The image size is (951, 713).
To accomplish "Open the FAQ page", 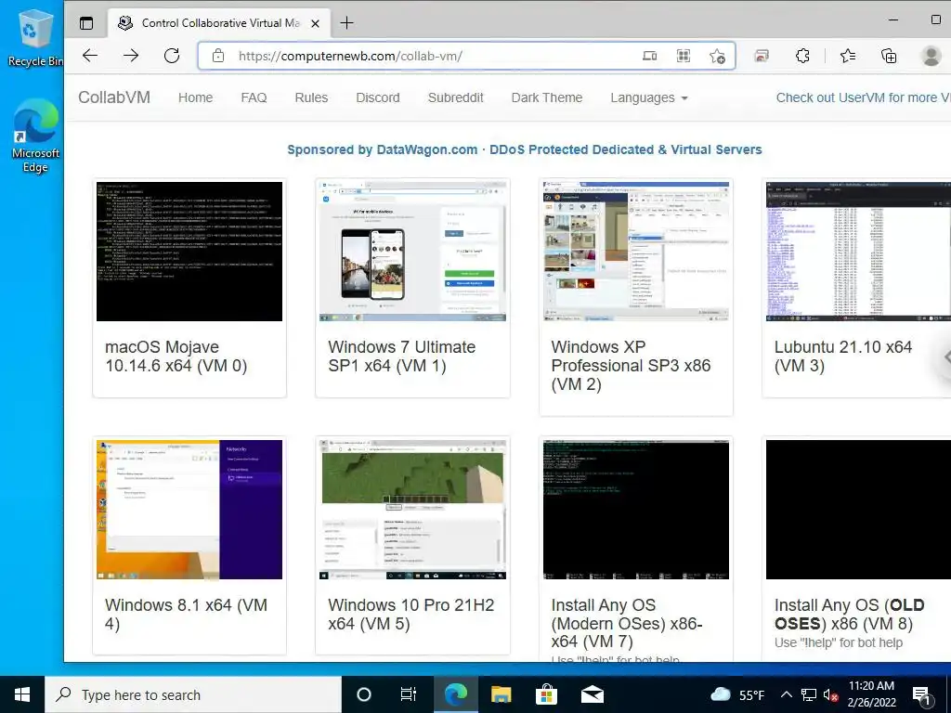I will [254, 97].
